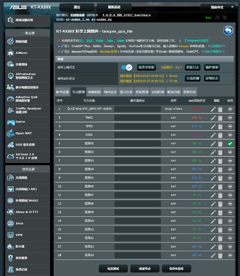Delete node US01 with trash icon
The height and width of the screenshot is (276, 240).
click(x=220, y=135)
